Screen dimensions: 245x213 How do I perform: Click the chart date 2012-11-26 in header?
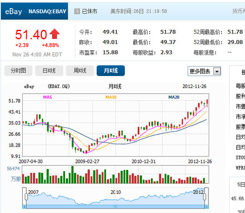click(194, 86)
